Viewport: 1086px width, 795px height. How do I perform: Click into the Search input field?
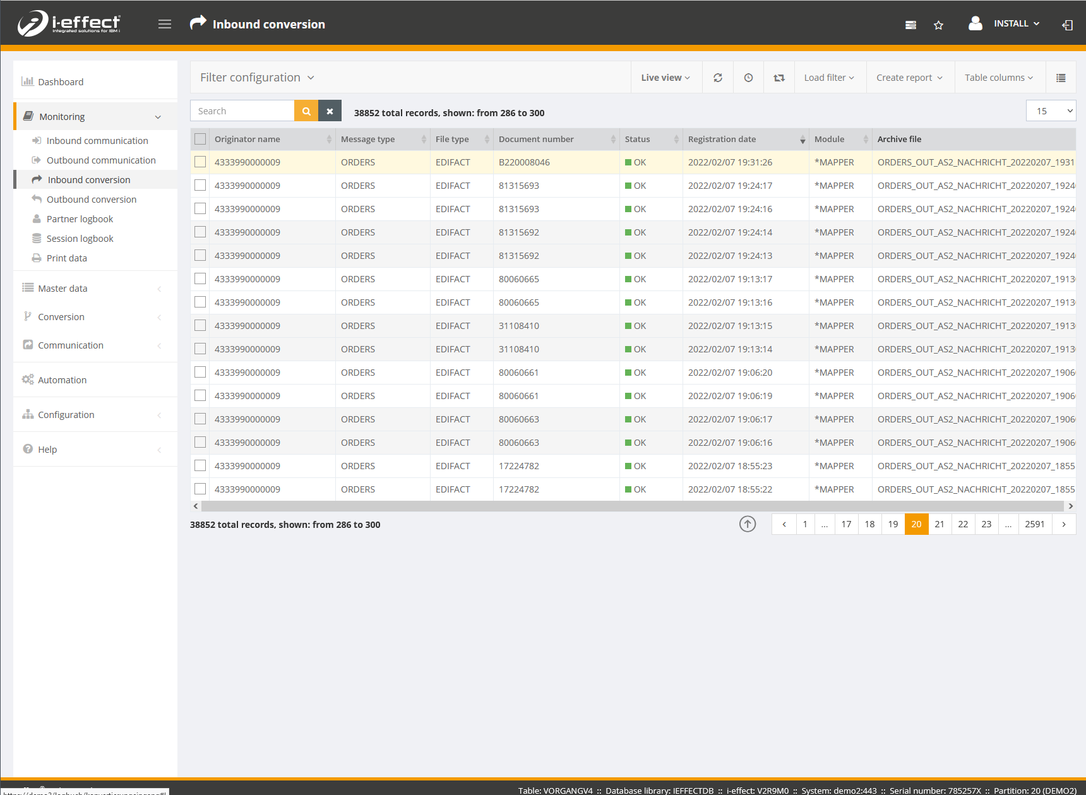point(242,111)
